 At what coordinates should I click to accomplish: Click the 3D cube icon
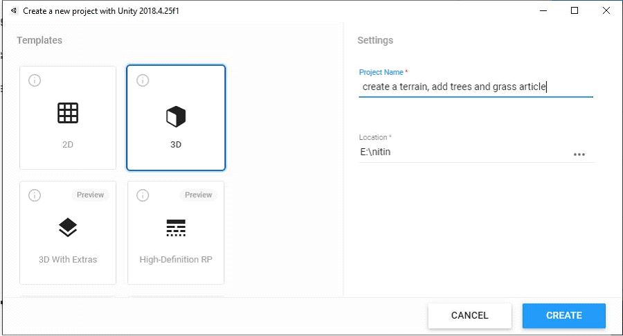click(176, 116)
